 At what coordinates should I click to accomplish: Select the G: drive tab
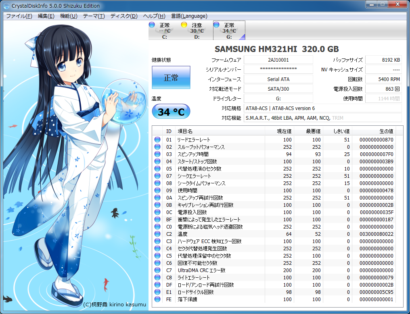pyautogui.click(x=229, y=31)
